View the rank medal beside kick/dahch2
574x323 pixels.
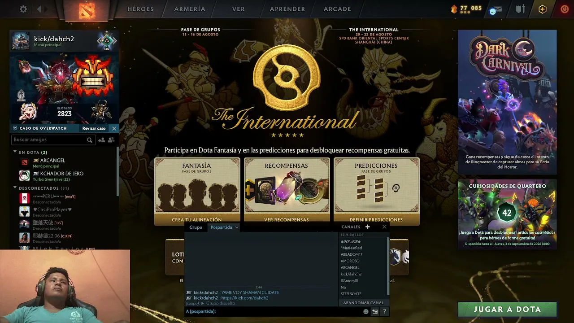point(107,41)
